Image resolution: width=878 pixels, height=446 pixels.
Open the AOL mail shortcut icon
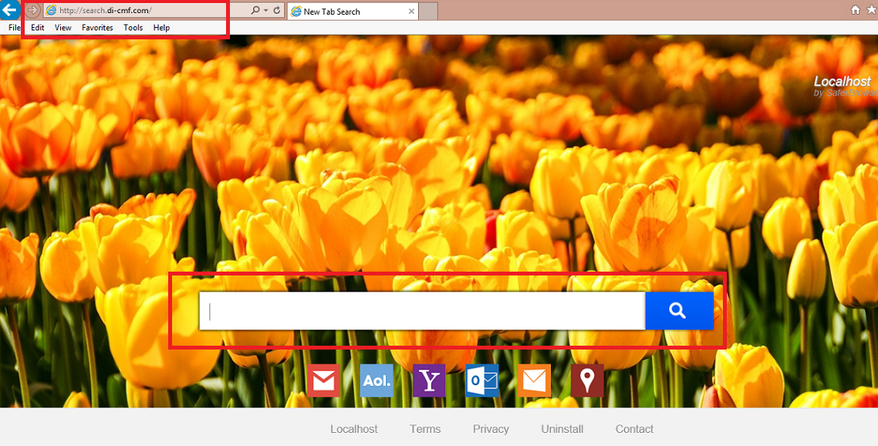(377, 381)
